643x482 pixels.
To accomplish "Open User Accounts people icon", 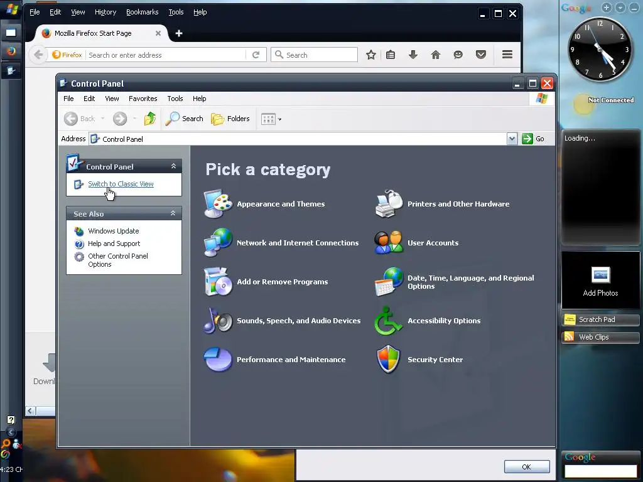I will coord(389,243).
